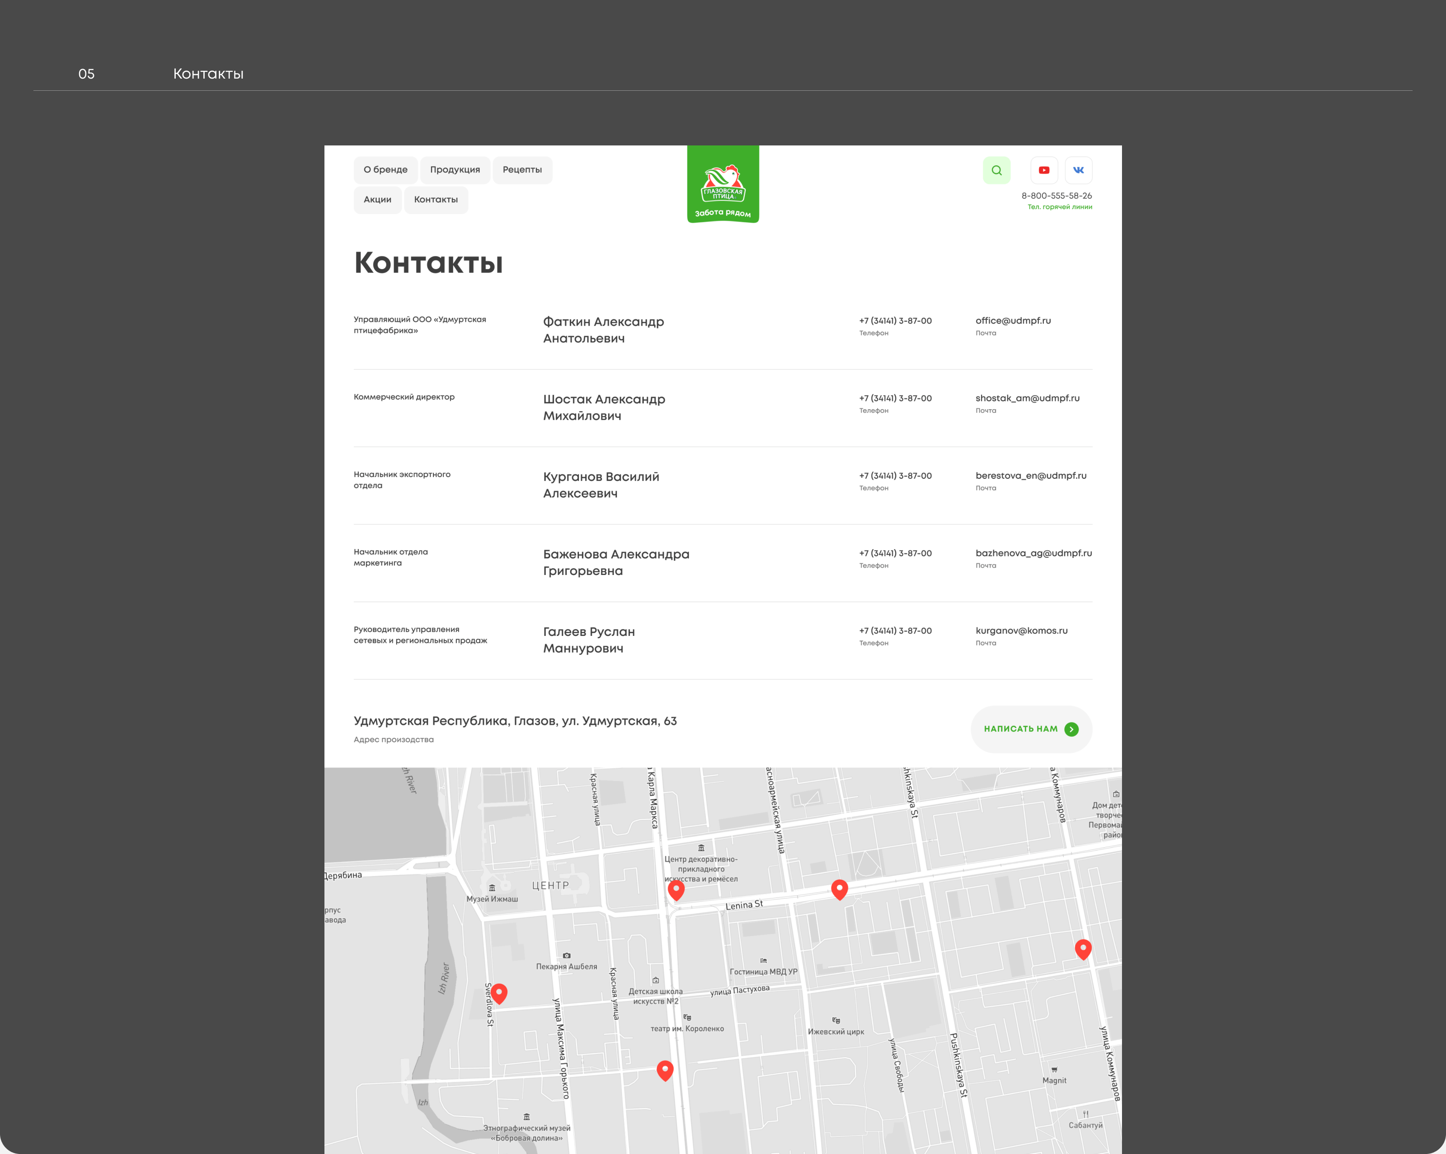Click the kurganov@komos.ru email address
Image resolution: width=1446 pixels, height=1154 pixels.
1021,631
